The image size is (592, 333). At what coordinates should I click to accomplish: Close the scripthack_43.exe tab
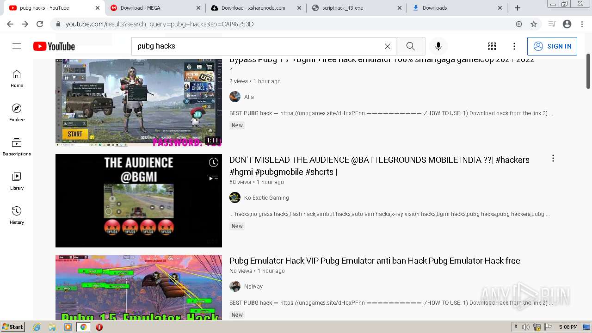pos(400,8)
